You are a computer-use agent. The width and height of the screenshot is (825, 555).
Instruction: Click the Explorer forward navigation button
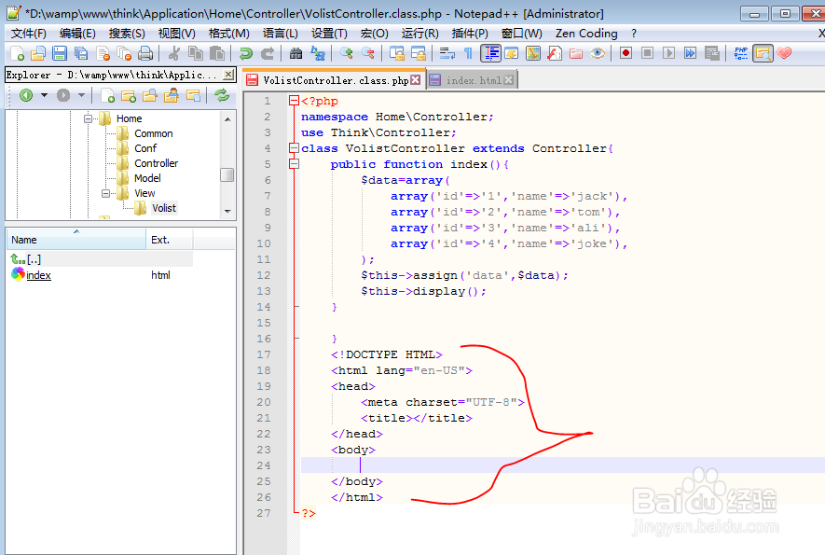coord(63,95)
